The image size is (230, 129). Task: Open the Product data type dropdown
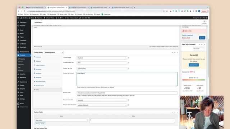(54, 53)
